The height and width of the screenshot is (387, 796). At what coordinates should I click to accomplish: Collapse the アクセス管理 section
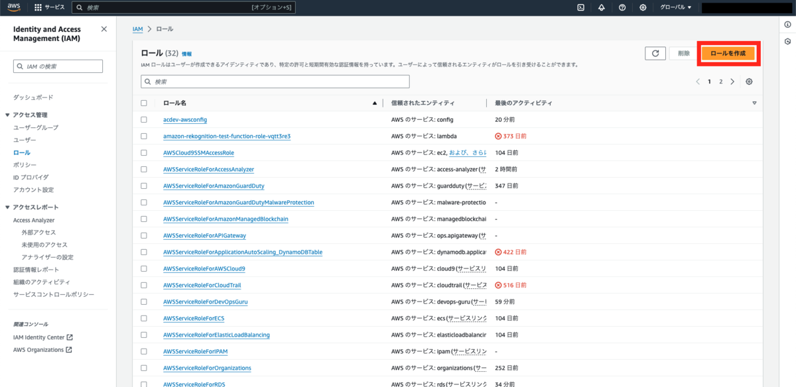pyautogui.click(x=7, y=115)
